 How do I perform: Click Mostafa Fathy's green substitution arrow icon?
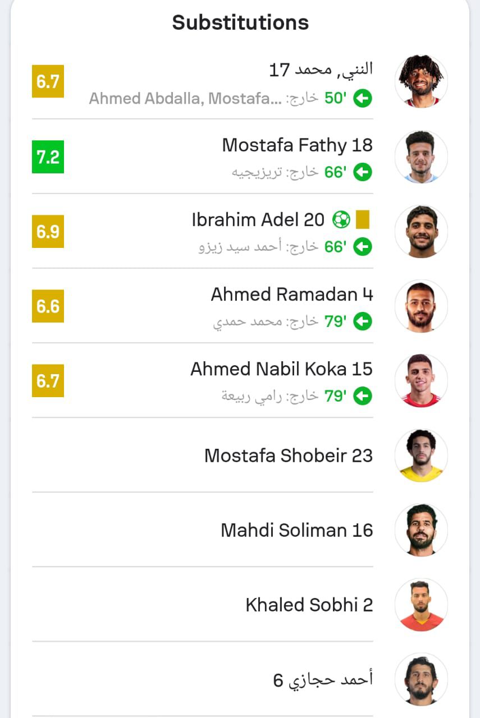[363, 172]
